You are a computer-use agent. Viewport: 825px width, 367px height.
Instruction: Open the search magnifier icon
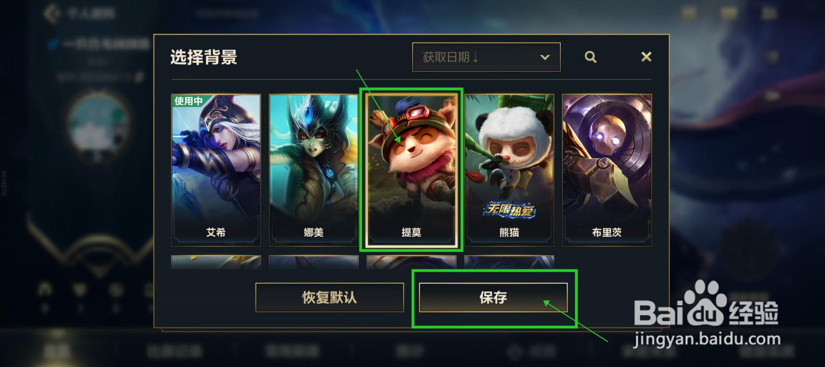[590, 57]
